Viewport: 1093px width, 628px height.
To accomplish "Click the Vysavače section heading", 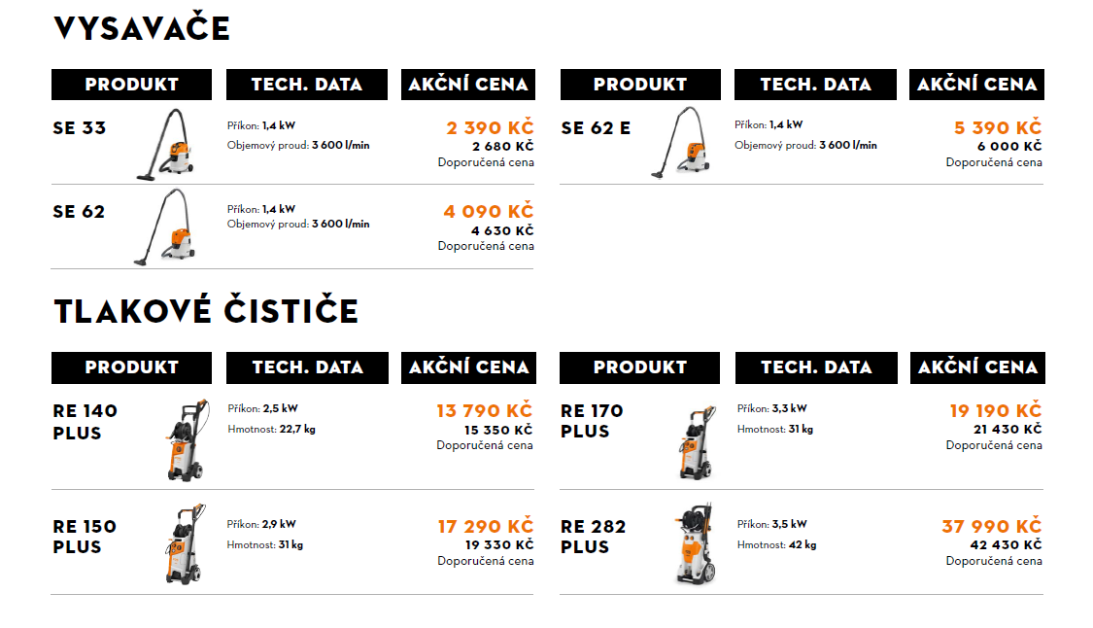I will point(142,28).
